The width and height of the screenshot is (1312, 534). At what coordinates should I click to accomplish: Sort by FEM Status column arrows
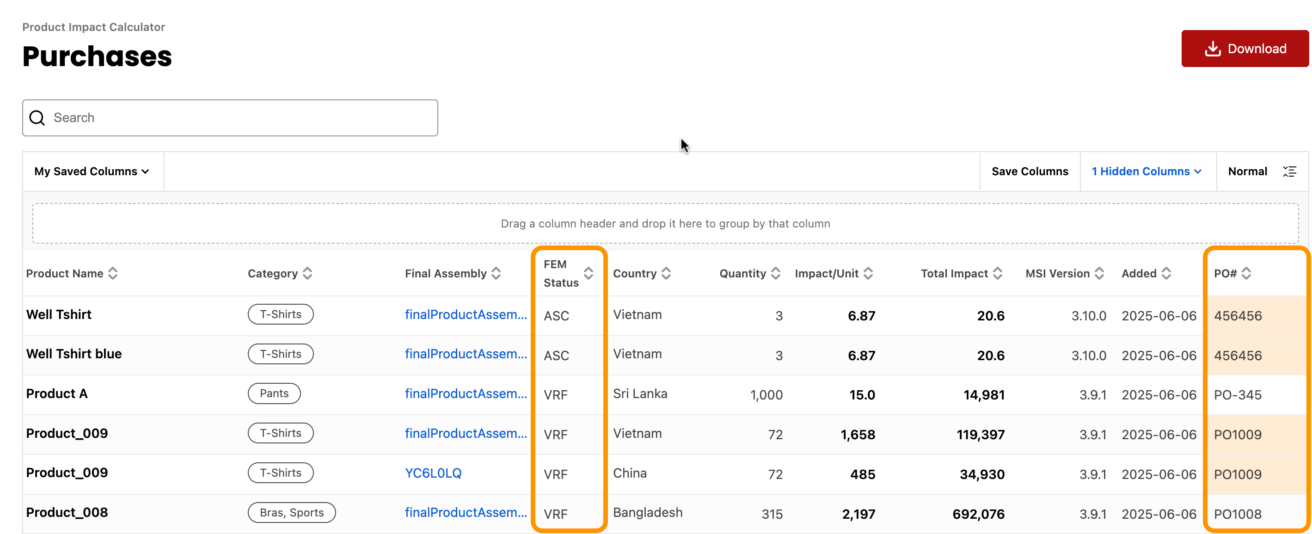tap(589, 274)
